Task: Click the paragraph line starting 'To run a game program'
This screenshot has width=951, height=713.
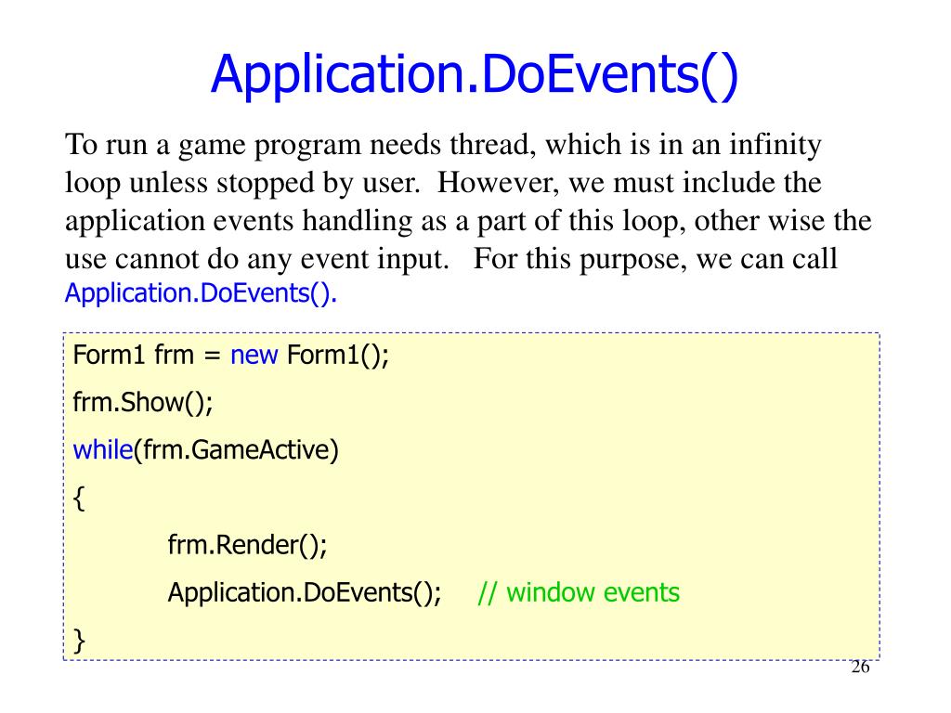Action: (x=443, y=146)
